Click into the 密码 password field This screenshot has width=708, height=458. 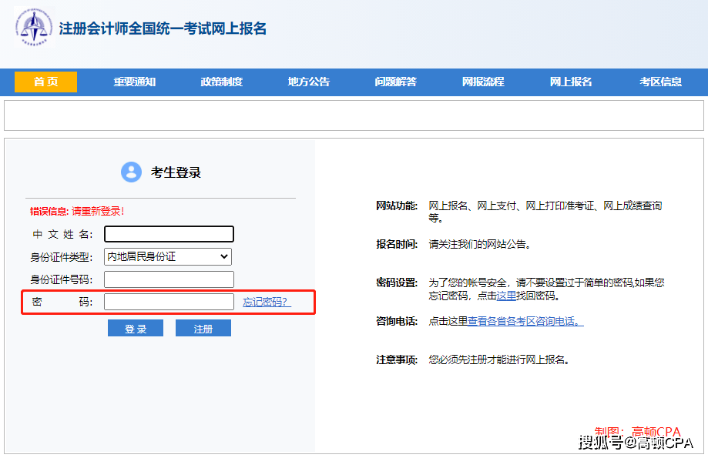point(169,302)
